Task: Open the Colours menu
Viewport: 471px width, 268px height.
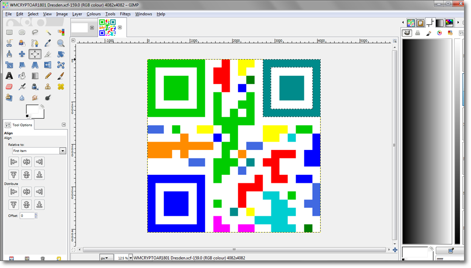Action: (93, 14)
